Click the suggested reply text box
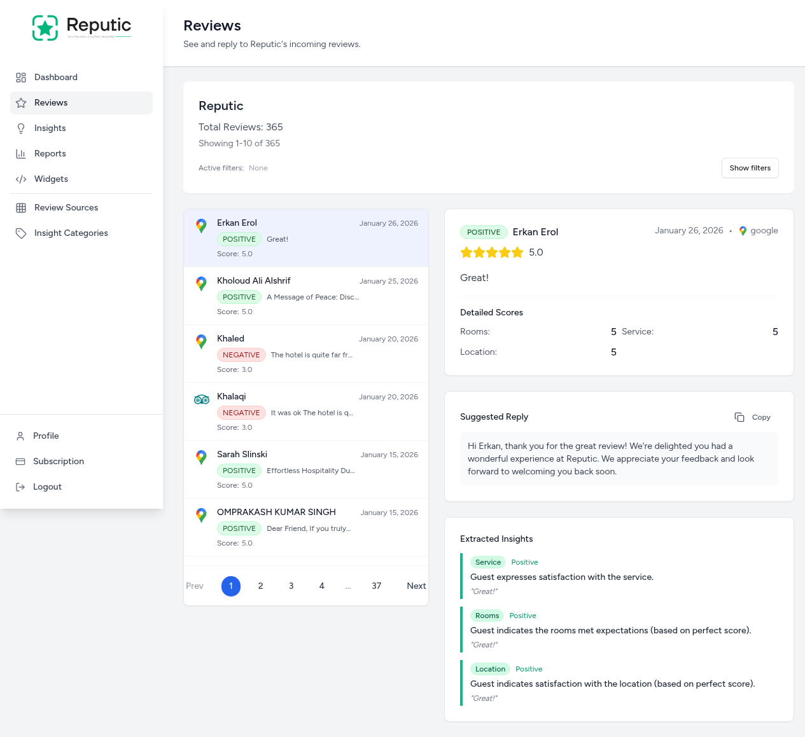This screenshot has width=805, height=737. tap(619, 459)
